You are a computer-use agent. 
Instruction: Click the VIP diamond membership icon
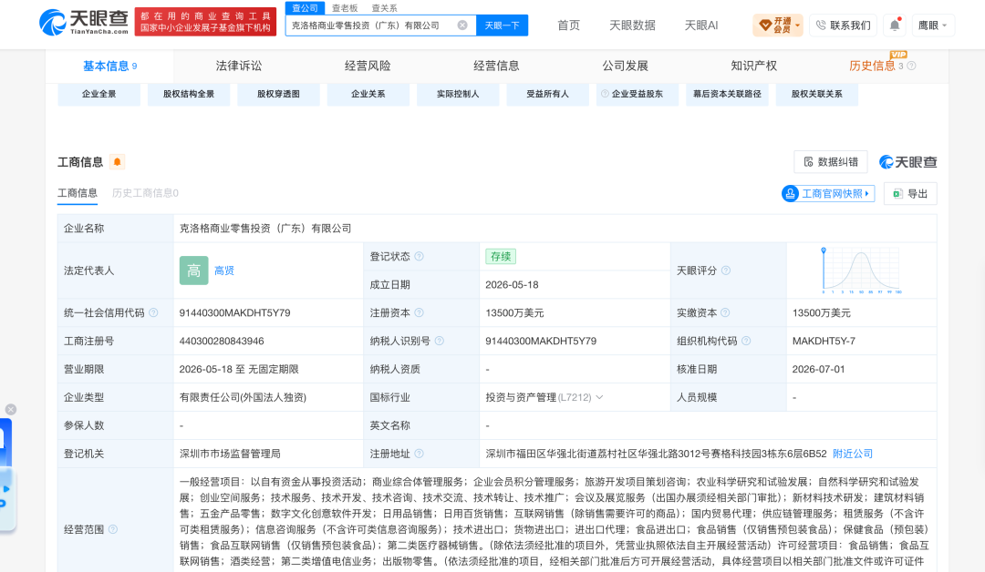click(764, 26)
